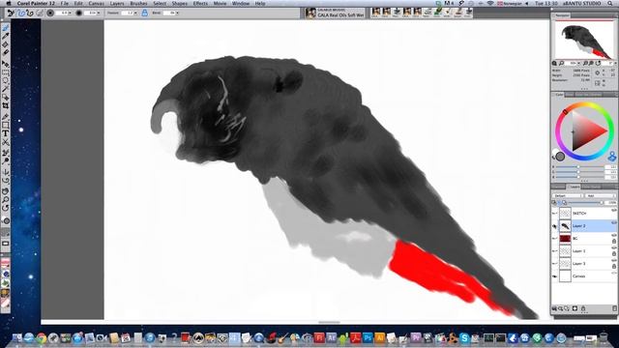Viewport: 619px width, 348px height.
Task: Open the brush selector GALA Real Oils
Action: click(x=335, y=13)
